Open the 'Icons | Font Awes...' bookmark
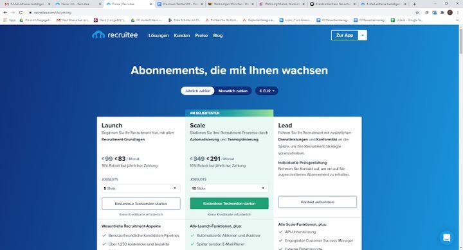 coord(296,20)
